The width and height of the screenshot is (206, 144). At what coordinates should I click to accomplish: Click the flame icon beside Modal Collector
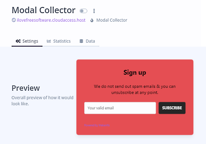click(x=92, y=20)
